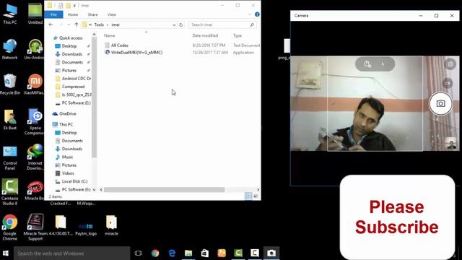Image resolution: width=462 pixels, height=260 pixels.
Task: Open the Store app on the taskbar
Action: [205, 253]
